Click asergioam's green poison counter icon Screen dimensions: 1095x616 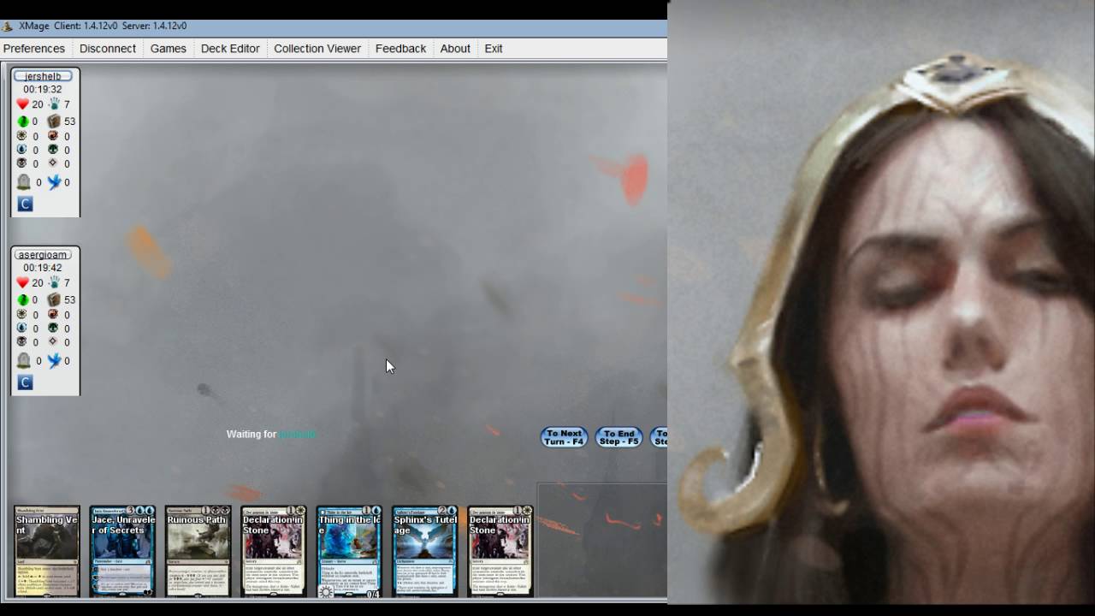(23, 300)
